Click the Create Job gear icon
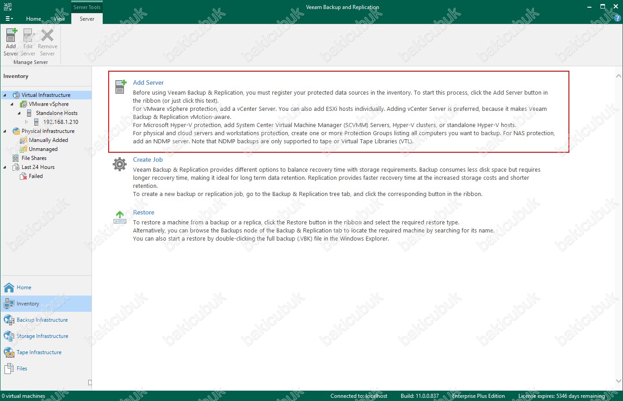Viewport: 623px width, 401px height. pyautogui.click(x=119, y=164)
